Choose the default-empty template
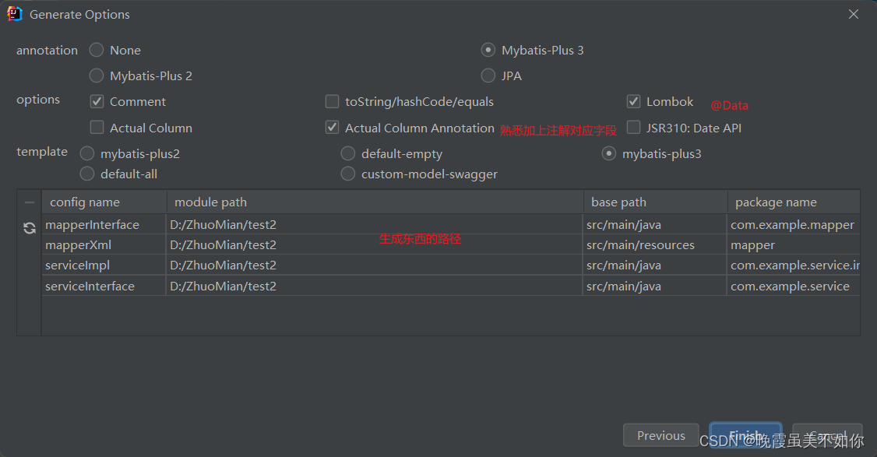The width and height of the screenshot is (877, 457). (347, 153)
